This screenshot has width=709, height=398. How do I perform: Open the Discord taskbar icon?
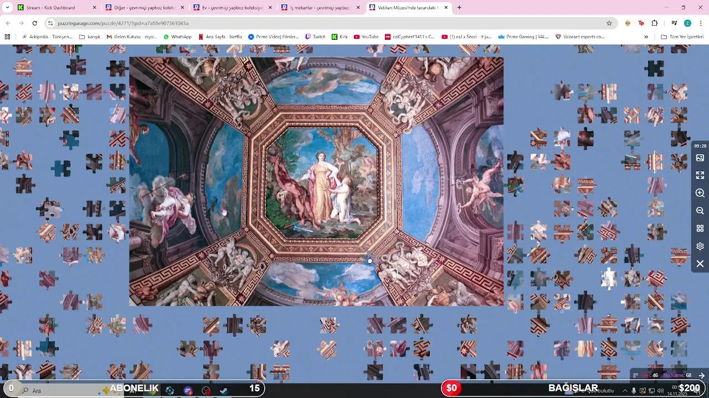pos(188,390)
